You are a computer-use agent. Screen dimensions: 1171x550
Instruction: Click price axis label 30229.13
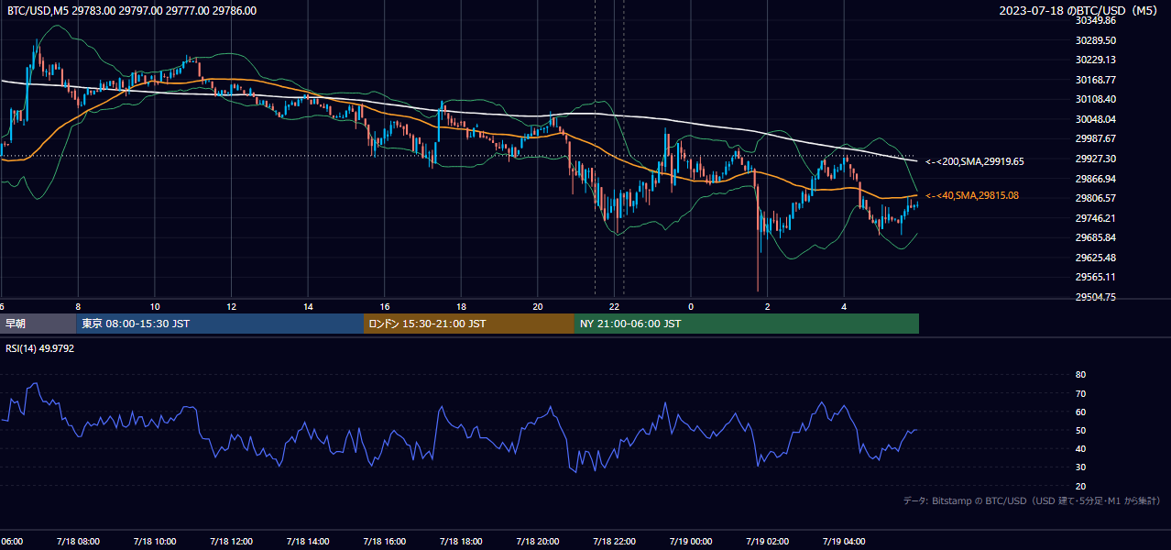pyautogui.click(x=1096, y=60)
